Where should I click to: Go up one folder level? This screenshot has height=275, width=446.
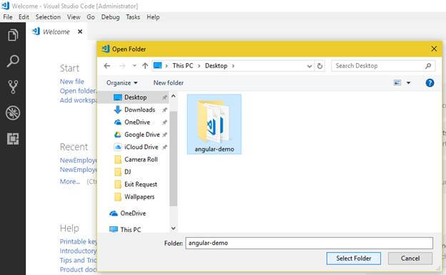pos(145,66)
